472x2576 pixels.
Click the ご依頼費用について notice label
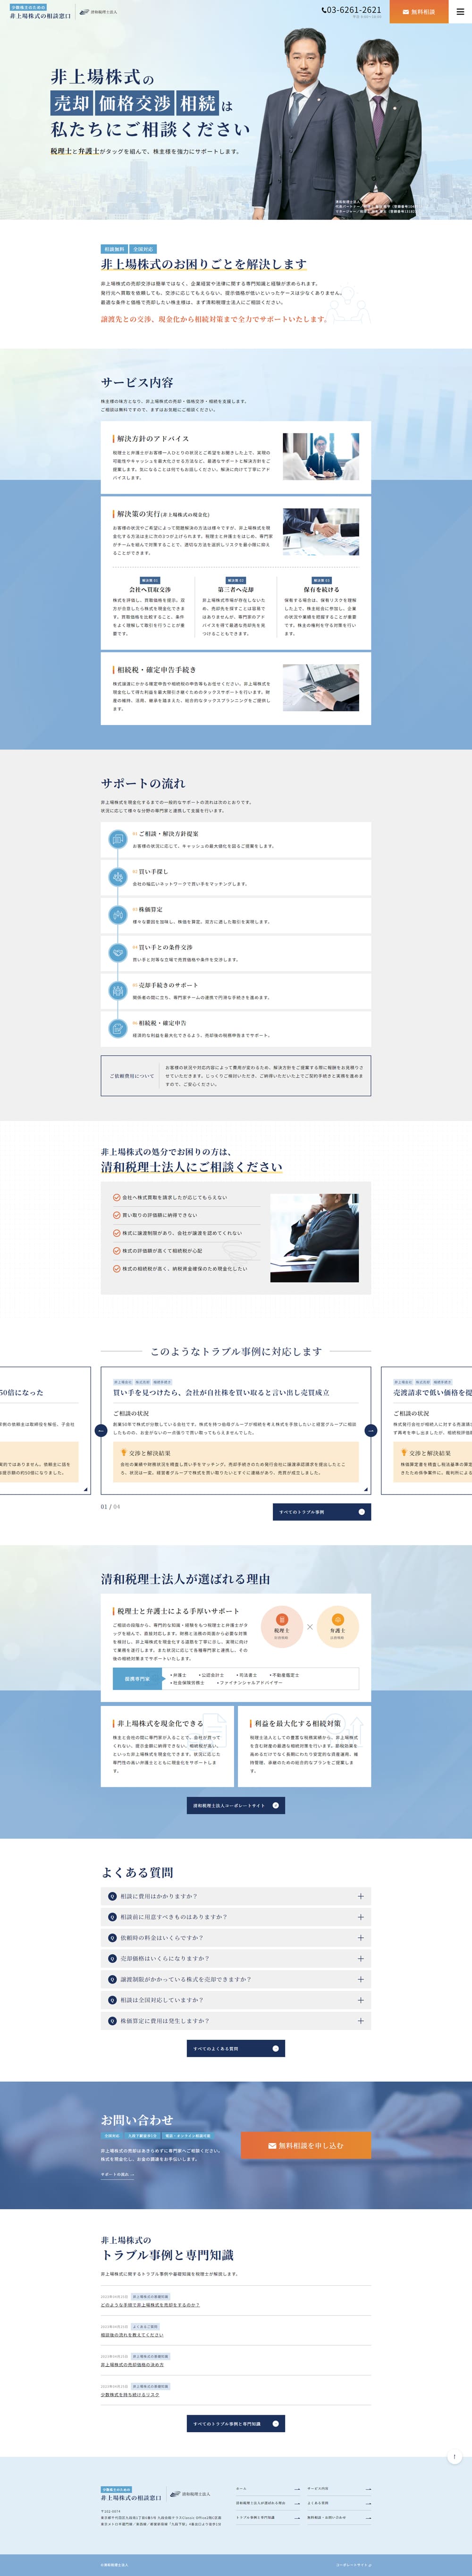[132, 1076]
